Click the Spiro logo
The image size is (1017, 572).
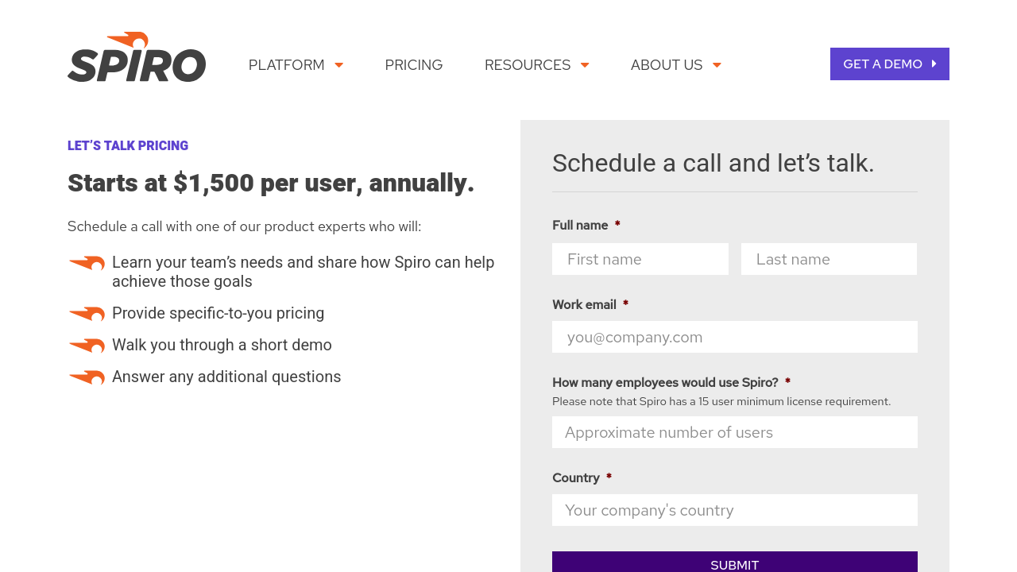pyautogui.click(x=137, y=57)
